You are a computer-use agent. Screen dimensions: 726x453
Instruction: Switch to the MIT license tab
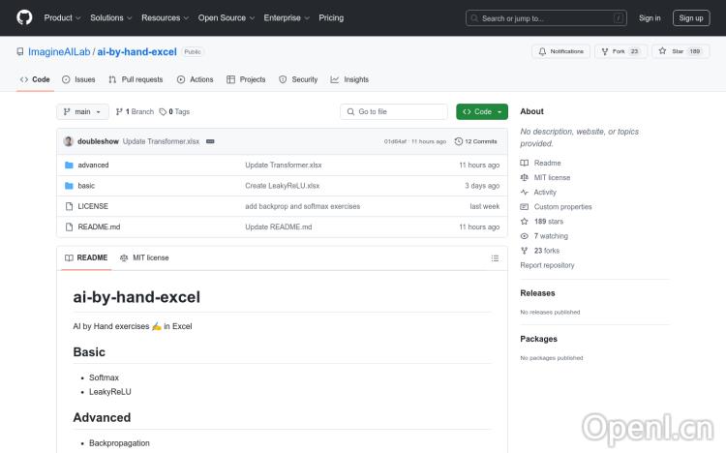coord(144,257)
